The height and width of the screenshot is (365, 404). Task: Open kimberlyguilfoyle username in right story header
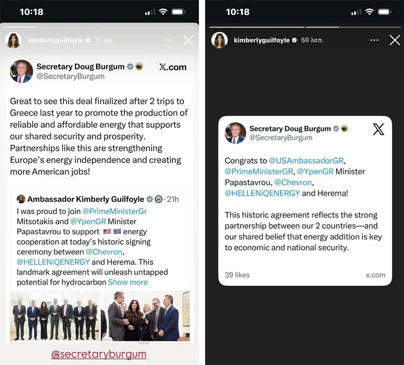[261, 40]
